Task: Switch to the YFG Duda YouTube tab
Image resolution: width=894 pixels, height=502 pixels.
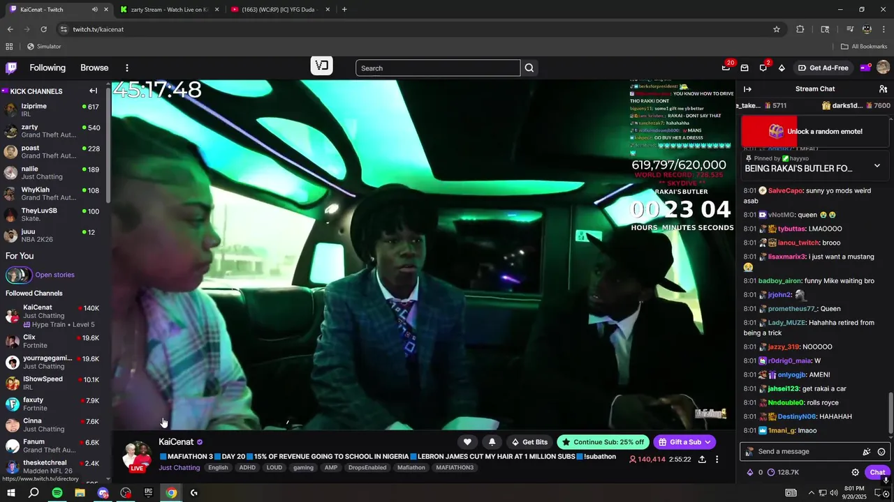Action: (x=281, y=9)
